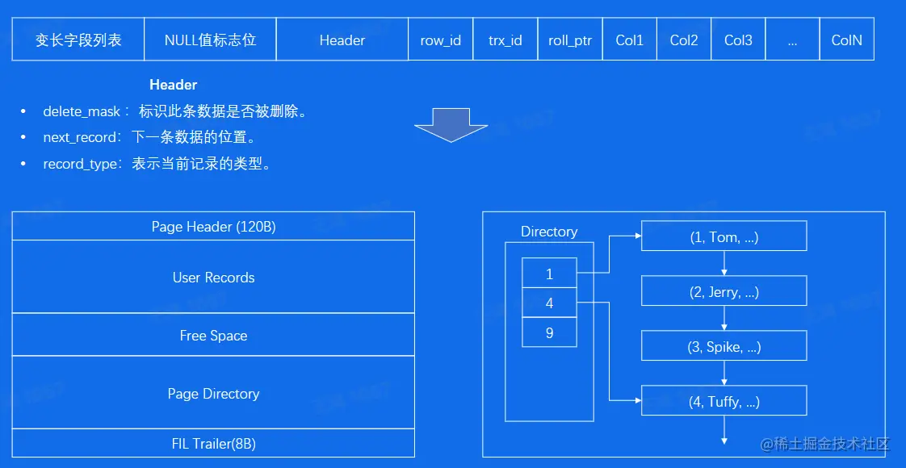Screen dimensions: 906x468
Task: Select the row_id cell
Action: coord(440,40)
